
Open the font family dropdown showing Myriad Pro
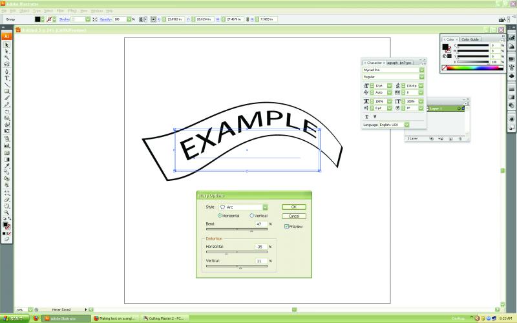click(x=422, y=70)
